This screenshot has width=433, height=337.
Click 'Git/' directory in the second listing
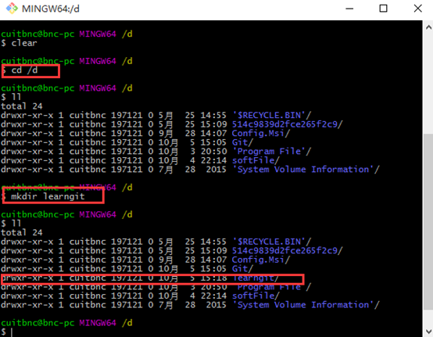pyautogui.click(x=242, y=268)
